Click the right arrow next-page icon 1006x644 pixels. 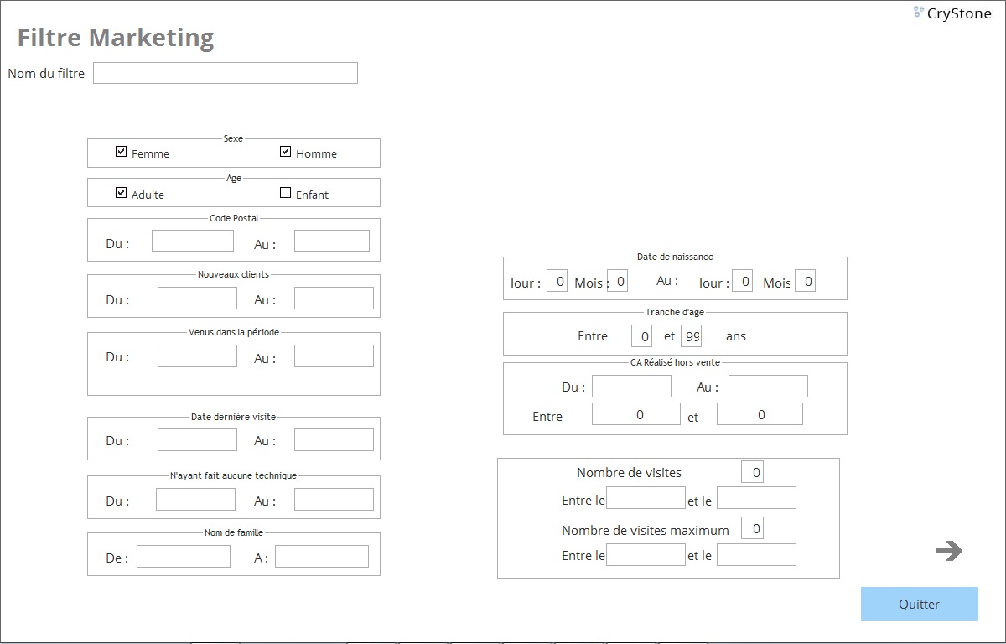click(948, 551)
